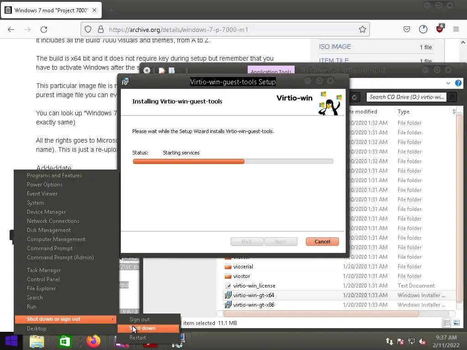
Task: Sort files by Type column header
Action: click(403, 112)
